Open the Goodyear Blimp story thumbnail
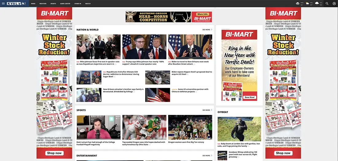Image resolution: width=338 pixels, height=161 pixels. click(x=222, y=155)
